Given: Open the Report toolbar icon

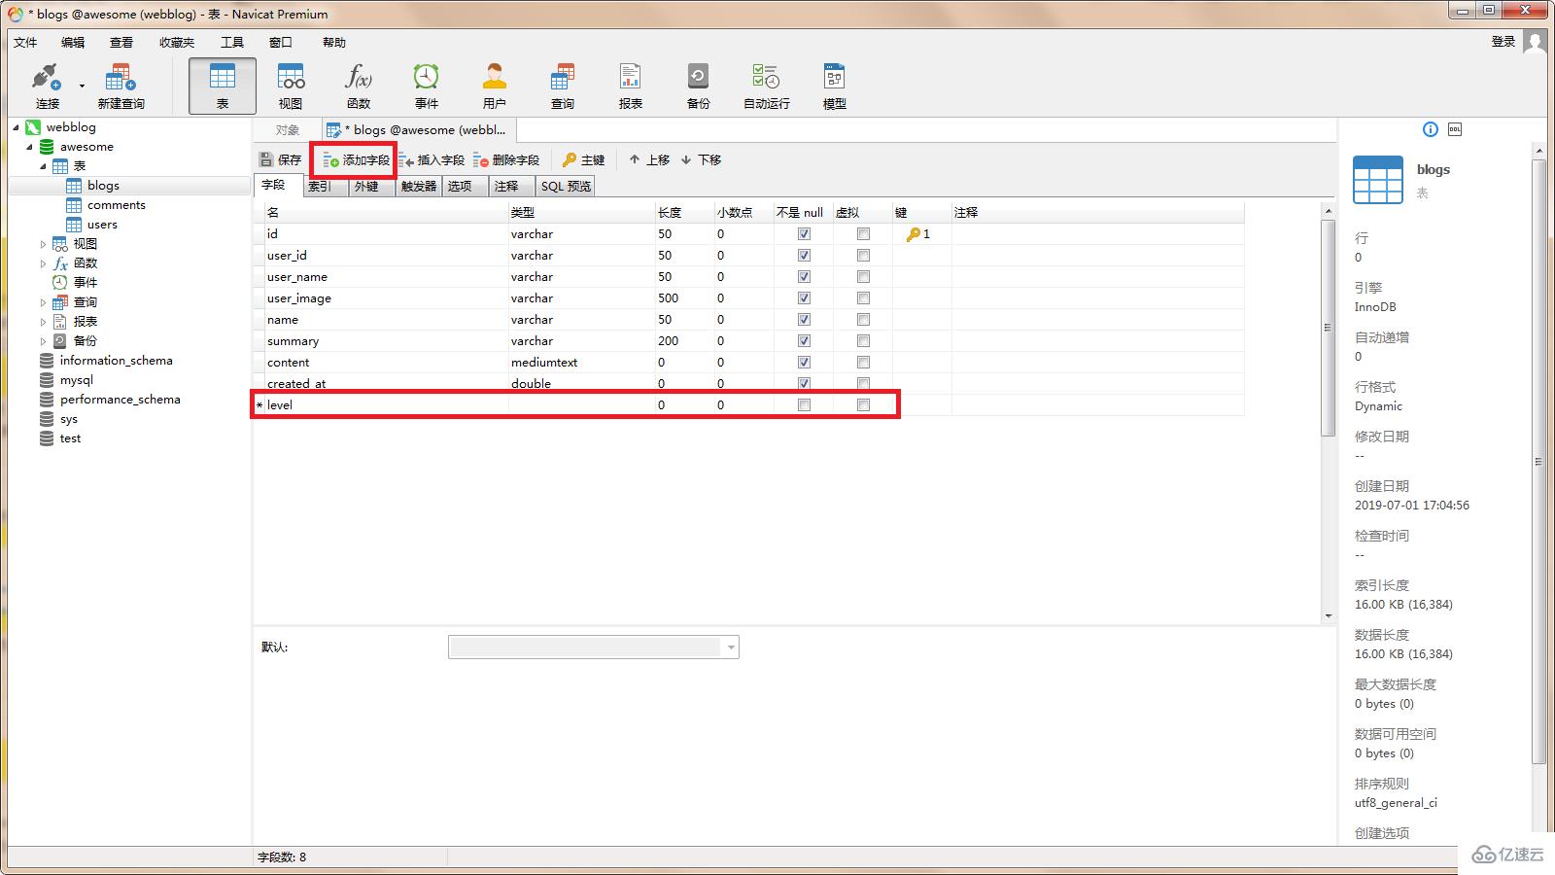Looking at the screenshot, I should click(x=631, y=86).
